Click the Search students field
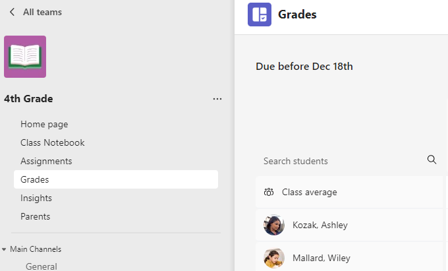Screen dimensions: 448x271 (349, 161)
